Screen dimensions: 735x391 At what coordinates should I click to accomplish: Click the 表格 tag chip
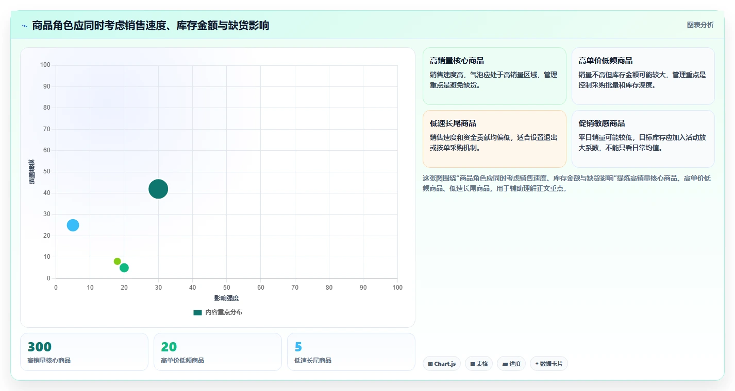(479, 364)
